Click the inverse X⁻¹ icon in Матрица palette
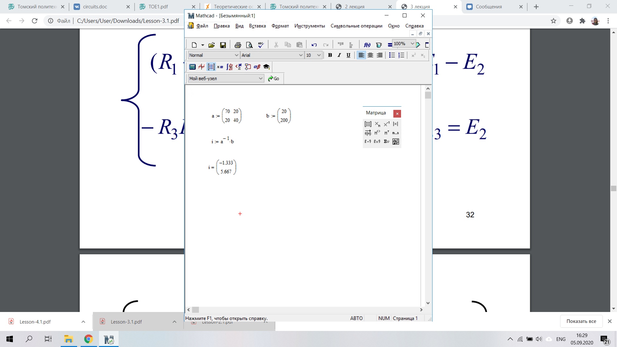 pyautogui.click(x=387, y=124)
